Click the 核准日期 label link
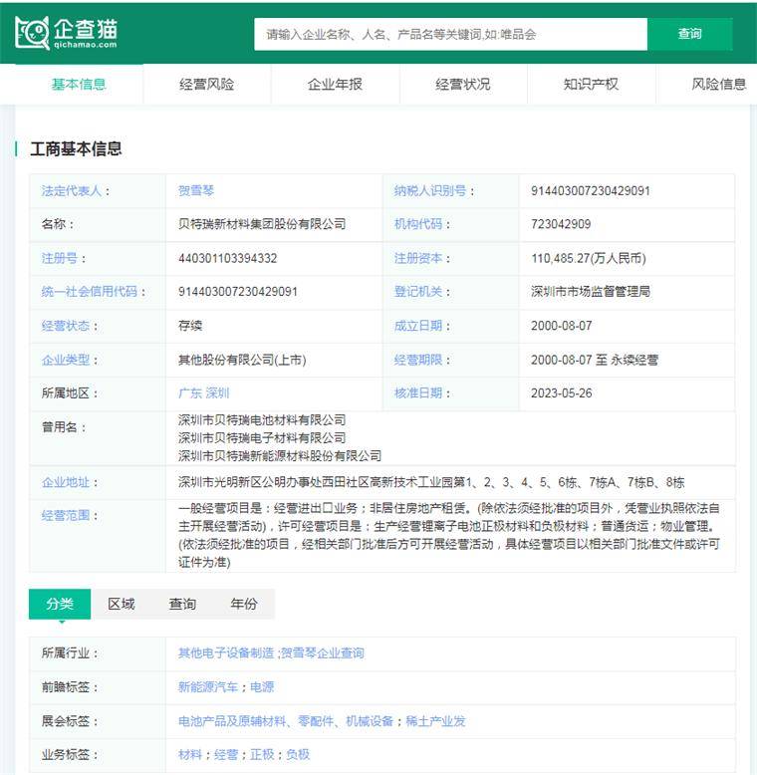 click(418, 393)
